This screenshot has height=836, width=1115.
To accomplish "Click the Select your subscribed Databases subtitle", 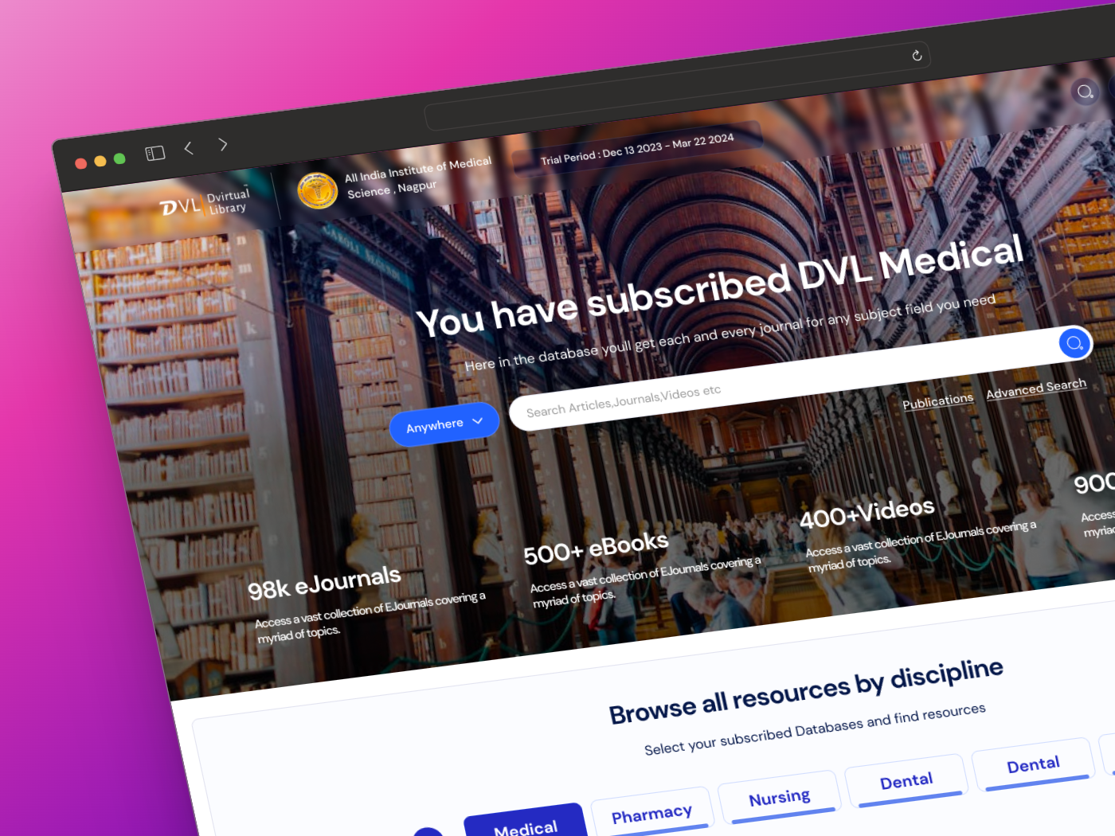I will [x=815, y=729].
